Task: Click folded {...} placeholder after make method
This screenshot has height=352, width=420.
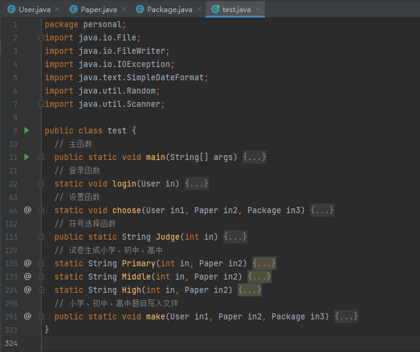Action: click(346, 316)
